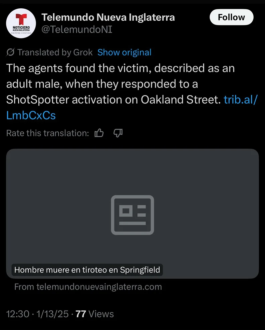View the 77 Views count
Screen dimensions: 265x330
pos(95,314)
